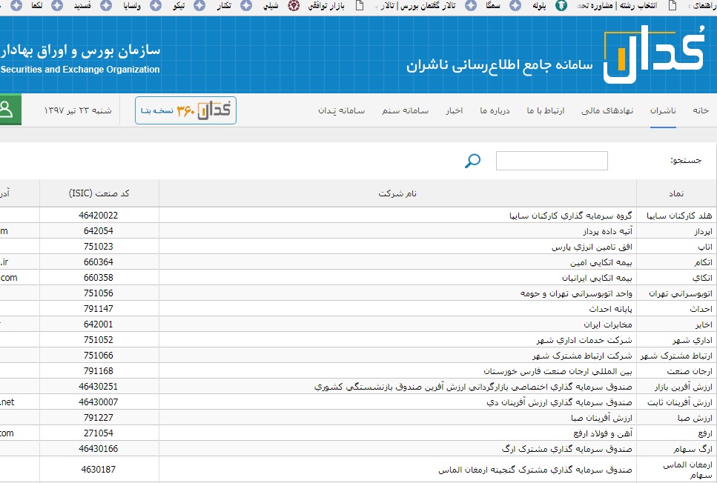Image resolution: width=717 pixels, height=483 pixels.
Task: Click the magnifier search icon
Action: pos(472,161)
